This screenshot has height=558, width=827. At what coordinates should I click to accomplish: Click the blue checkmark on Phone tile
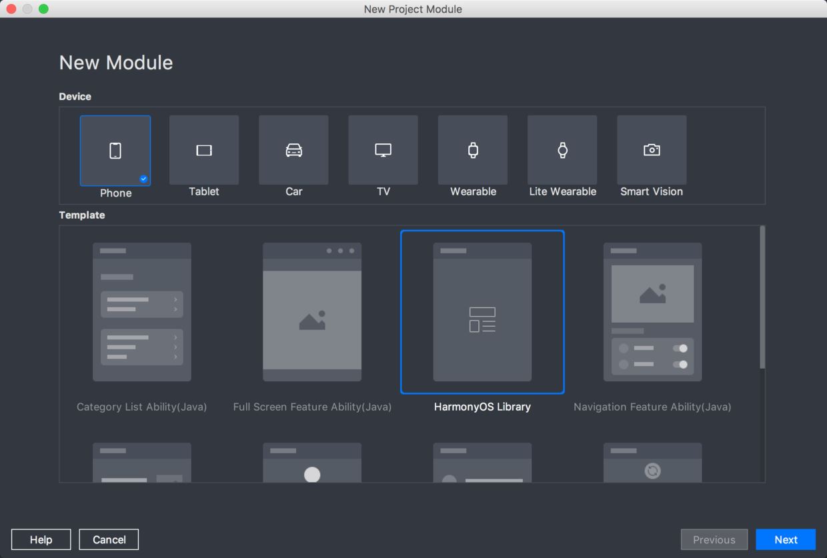pyautogui.click(x=143, y=179)
